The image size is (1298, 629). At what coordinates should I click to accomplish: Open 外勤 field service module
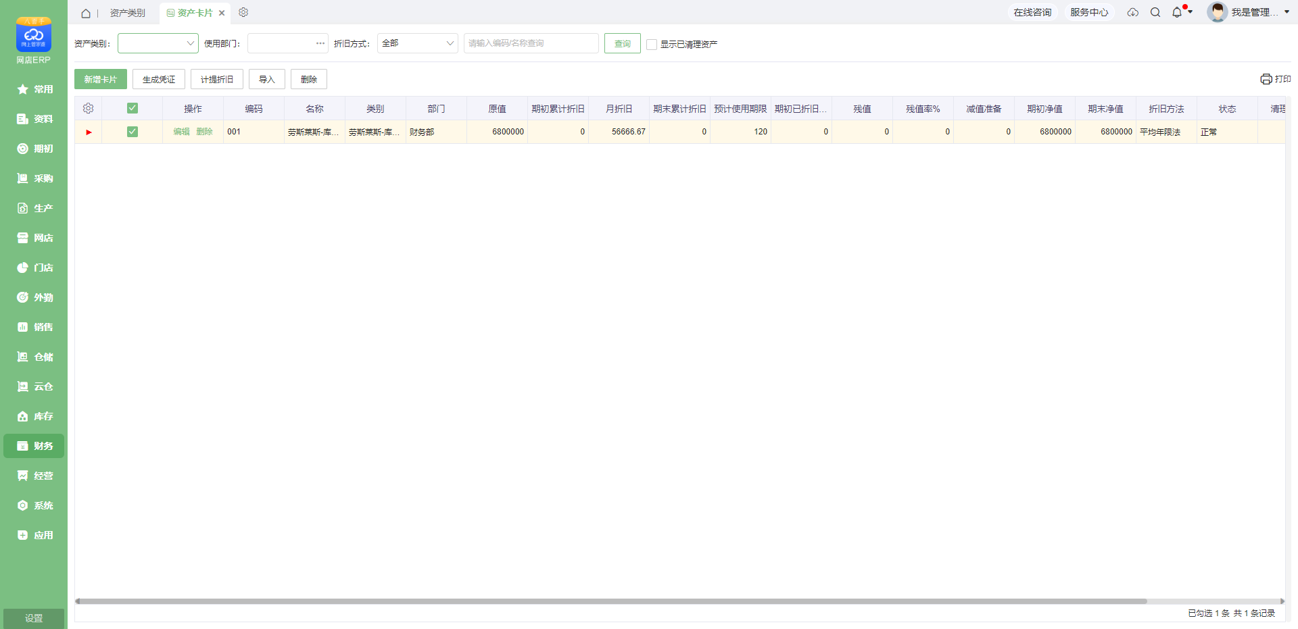pyautogui.click(x=34, y=297)
